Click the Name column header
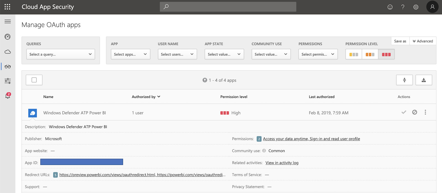This screenshot has width=442, height=193. coord(48,97)
